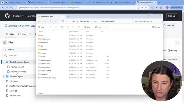Viewport: 184px width, 103px height.
Task: Open Chrome extensions puzzle icon
Action: [x=161, y=8]
